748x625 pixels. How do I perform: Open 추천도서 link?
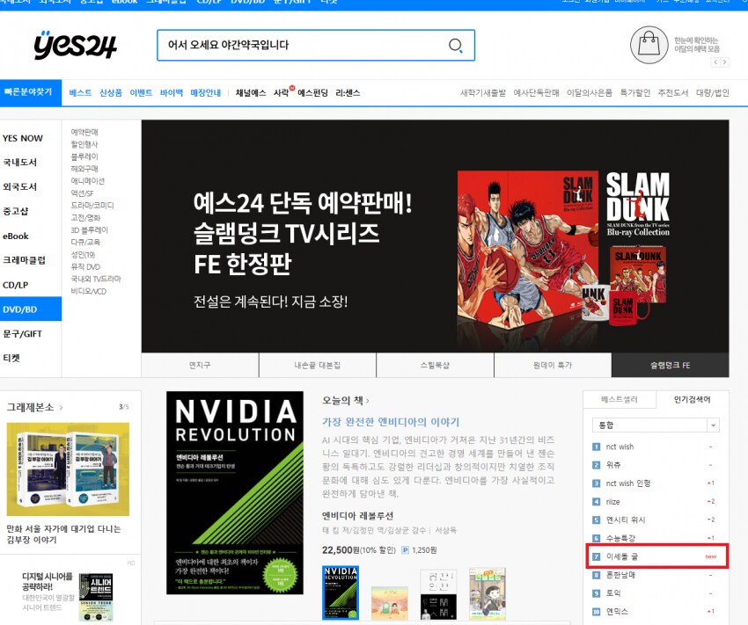pyautogui.click(x=673, y=93)
